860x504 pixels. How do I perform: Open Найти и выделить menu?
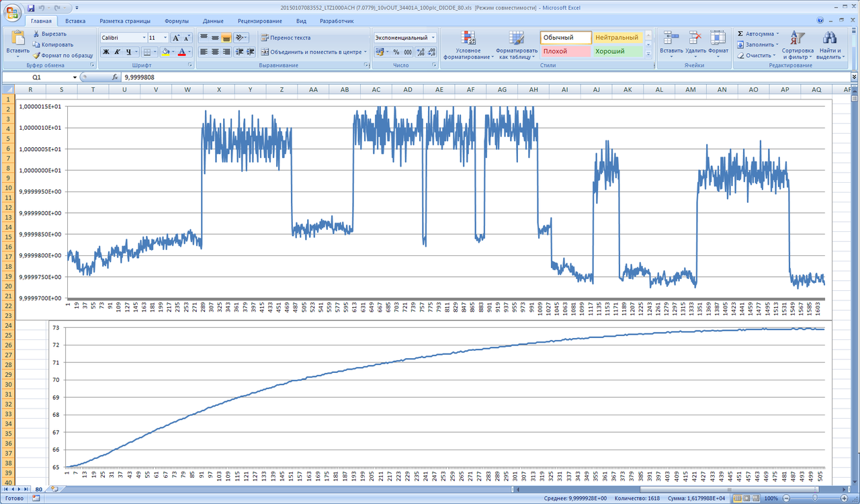click(x=830, y=45)
